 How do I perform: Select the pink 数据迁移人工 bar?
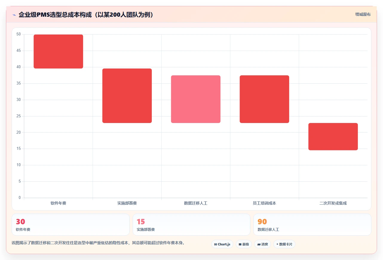[196, 99]
